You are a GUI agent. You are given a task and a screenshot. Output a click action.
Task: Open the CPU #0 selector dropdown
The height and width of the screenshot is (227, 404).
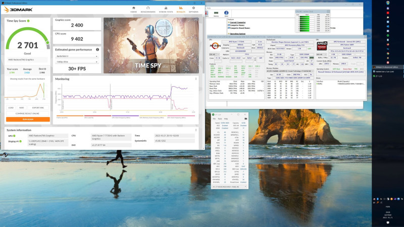click(214, 54)
